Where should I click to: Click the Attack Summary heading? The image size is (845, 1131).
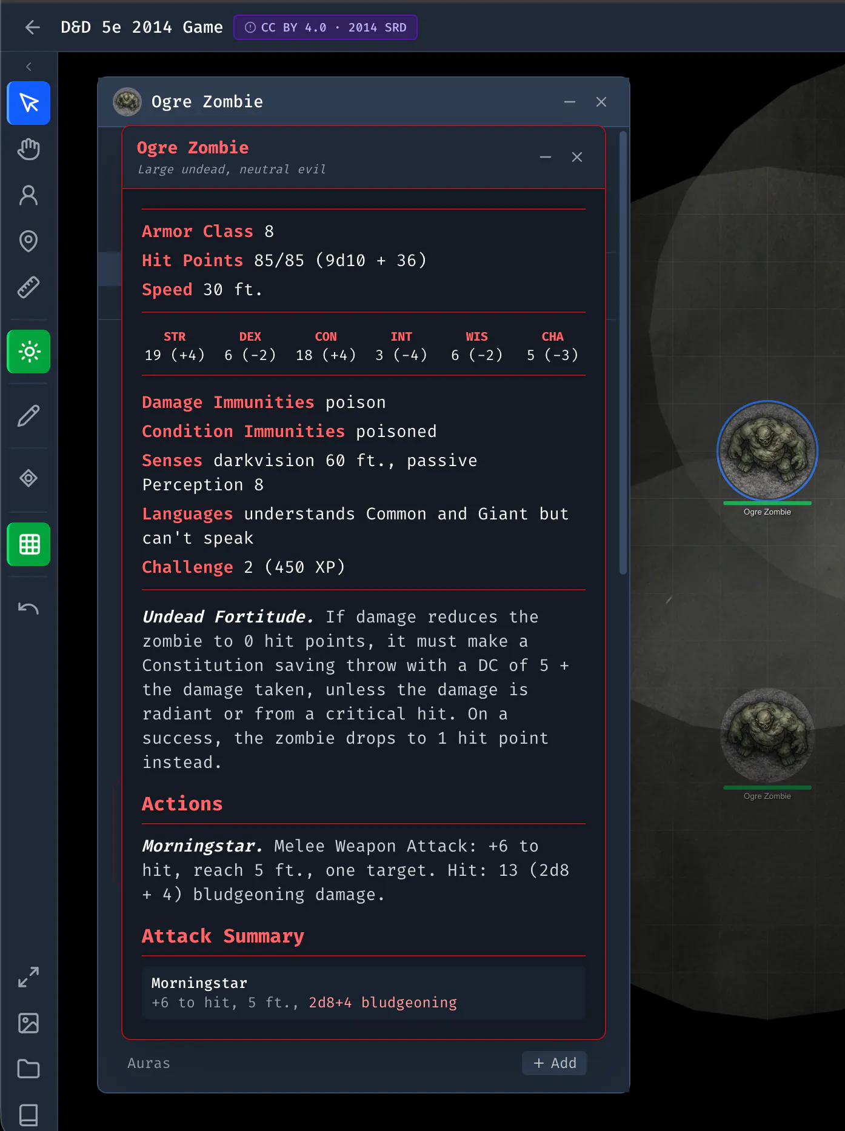click(223, 936)
